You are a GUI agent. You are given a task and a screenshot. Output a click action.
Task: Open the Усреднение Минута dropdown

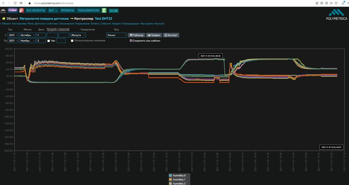pos(78,35)
